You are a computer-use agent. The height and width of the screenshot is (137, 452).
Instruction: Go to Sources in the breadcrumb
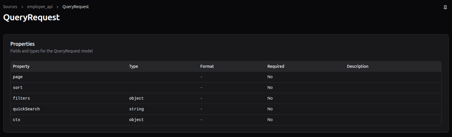10,7
